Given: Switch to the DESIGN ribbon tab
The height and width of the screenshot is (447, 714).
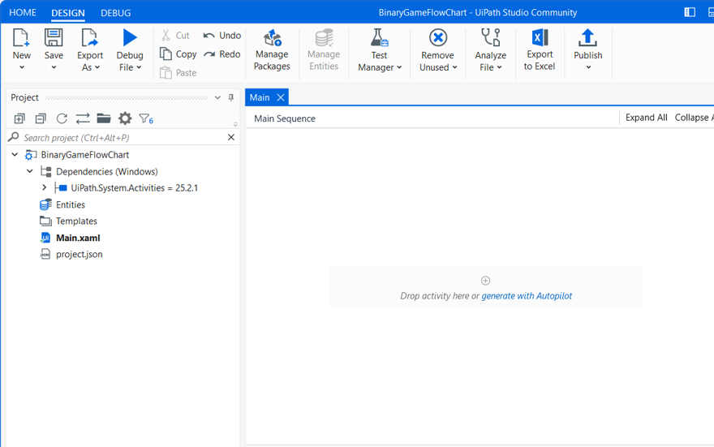Looking at the screenshot, I should click(68, 13).
